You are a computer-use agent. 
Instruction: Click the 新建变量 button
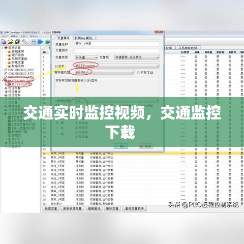tap(51, 208)
